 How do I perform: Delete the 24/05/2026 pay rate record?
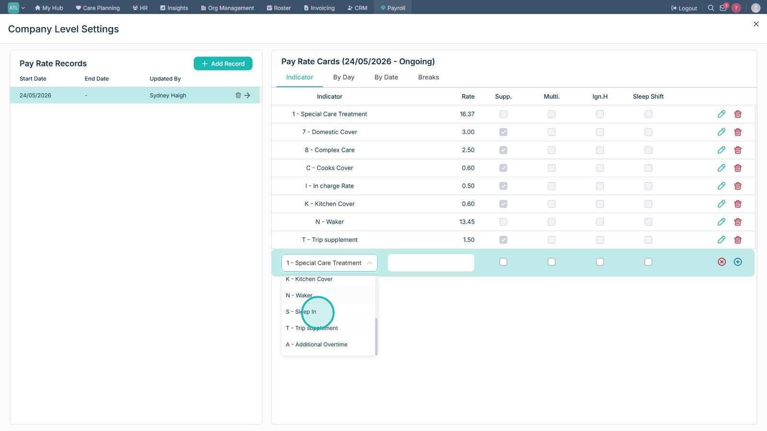point(238,95)
